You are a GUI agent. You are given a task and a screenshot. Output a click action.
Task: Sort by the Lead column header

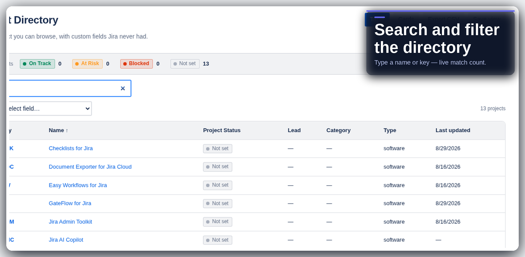click(x=294, y=130)
